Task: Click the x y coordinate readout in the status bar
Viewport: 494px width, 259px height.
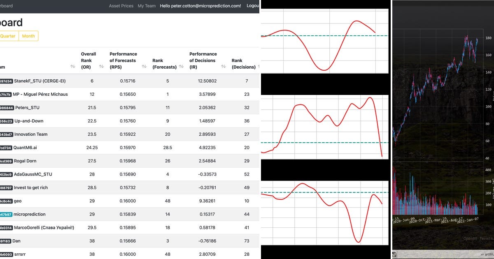Action: tap(486, 254)
